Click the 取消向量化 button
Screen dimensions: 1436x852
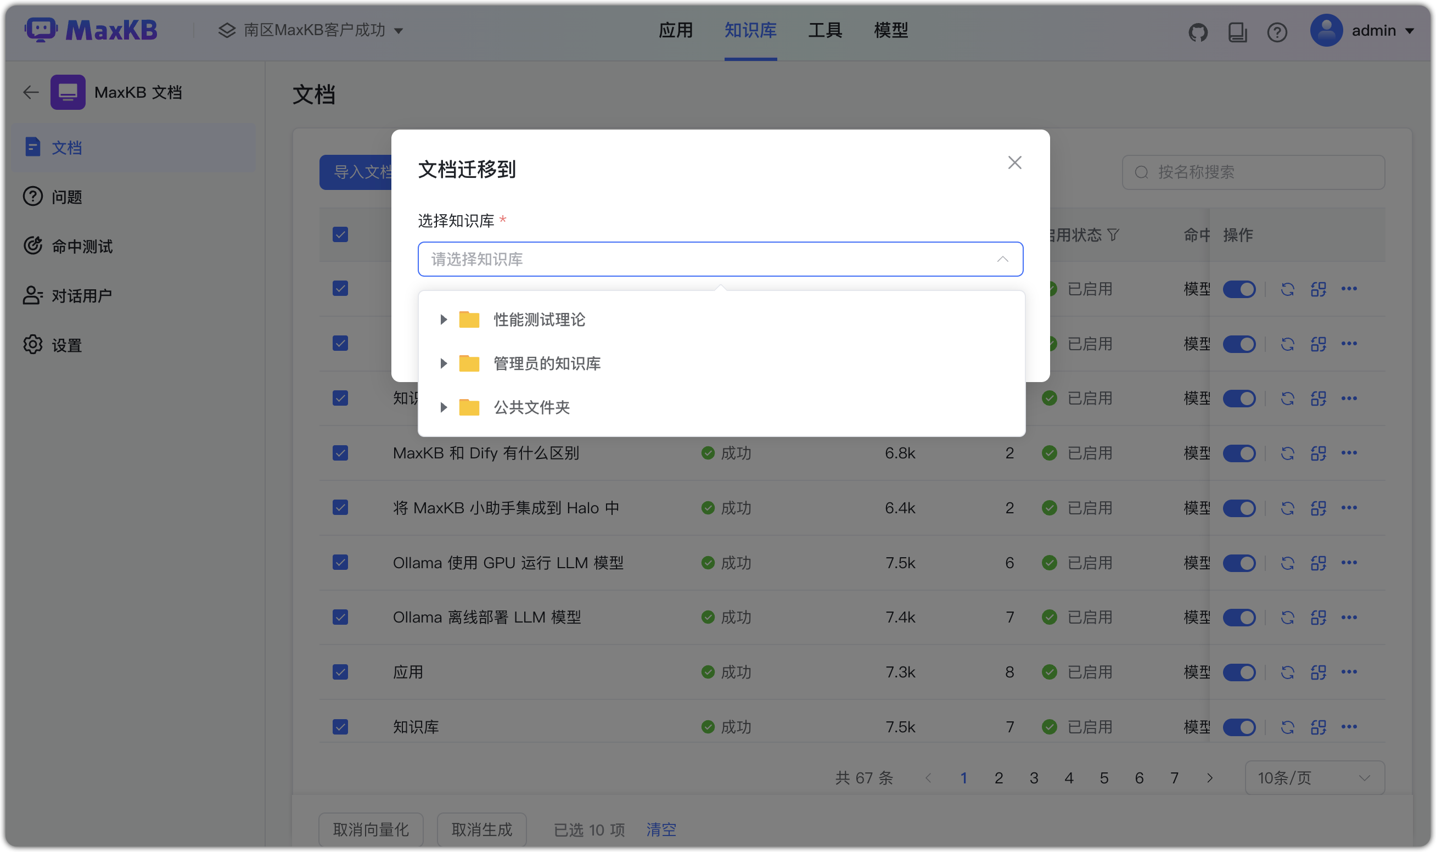point(371,829)
